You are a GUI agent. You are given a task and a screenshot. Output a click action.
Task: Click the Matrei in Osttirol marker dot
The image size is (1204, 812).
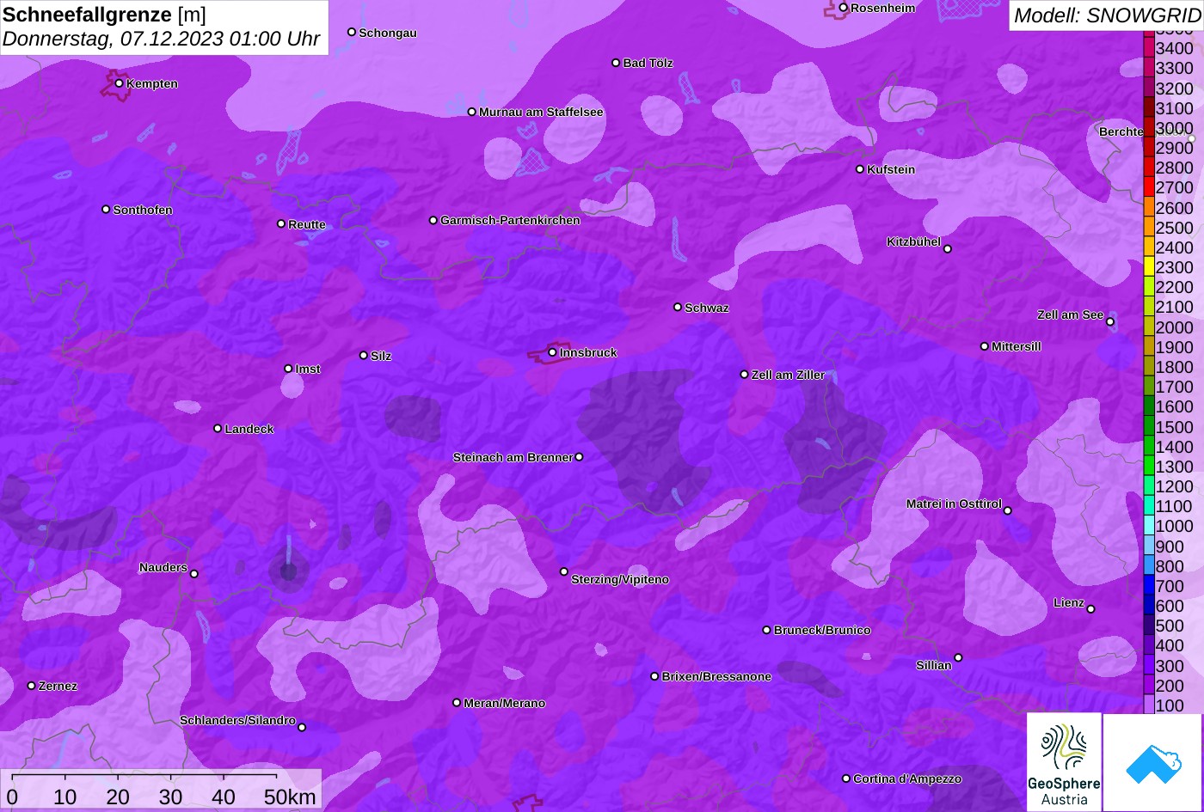pyautogui.click(x=1008, y=510)
